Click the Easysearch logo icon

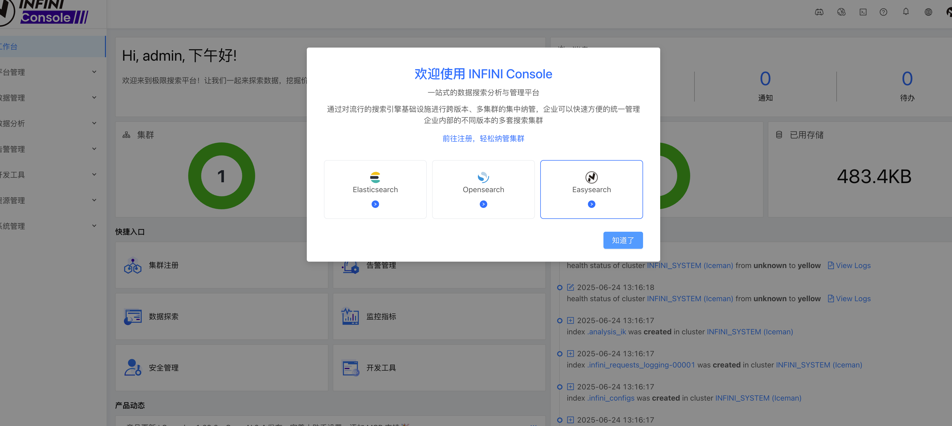tap(591, 177)
